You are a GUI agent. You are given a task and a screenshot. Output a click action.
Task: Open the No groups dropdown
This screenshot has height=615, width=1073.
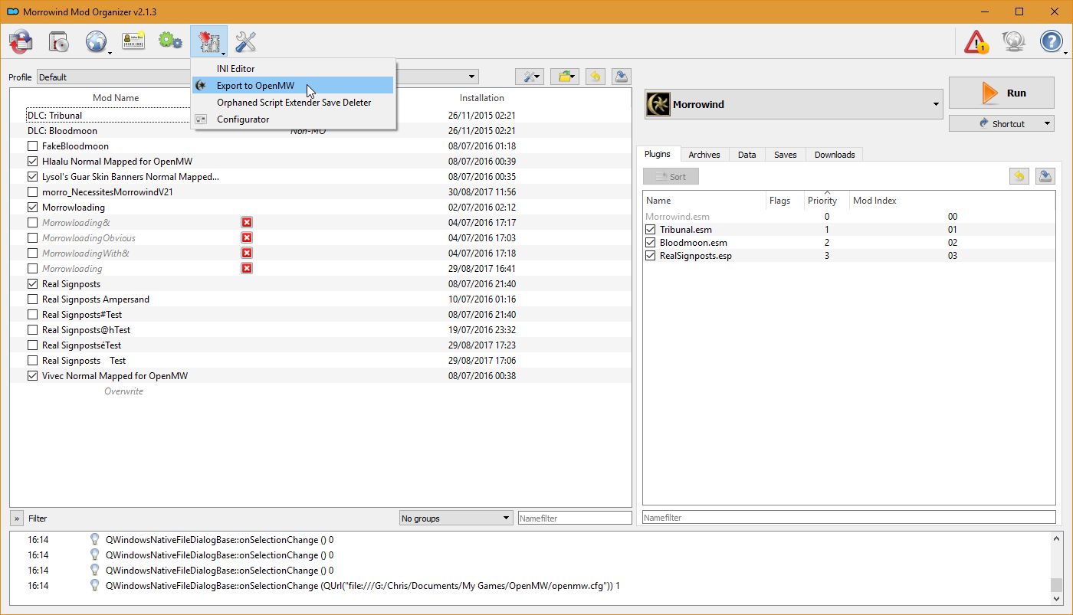tap(455, 518)
